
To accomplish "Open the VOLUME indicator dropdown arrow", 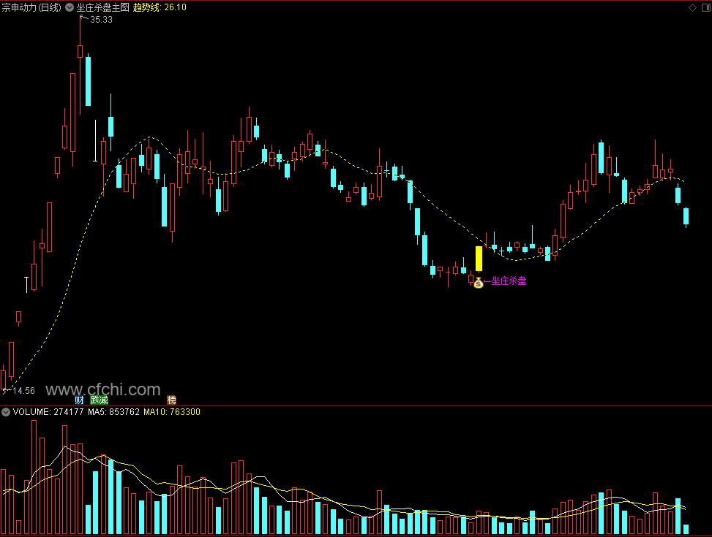I will coord(6,412).
